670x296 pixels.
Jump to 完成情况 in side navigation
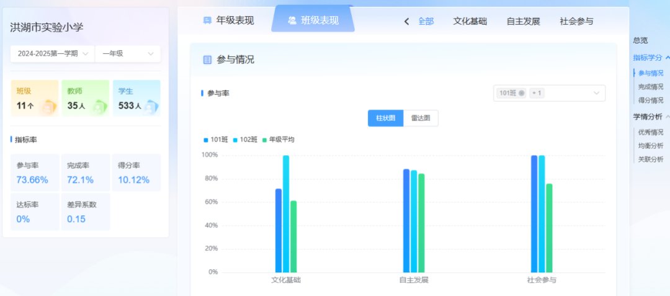tap(651, 87)
